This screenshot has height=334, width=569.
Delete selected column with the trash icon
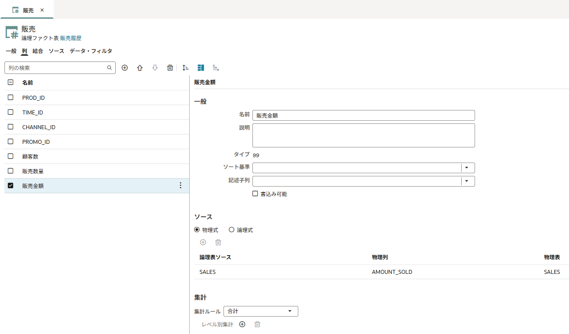[170, 68]
